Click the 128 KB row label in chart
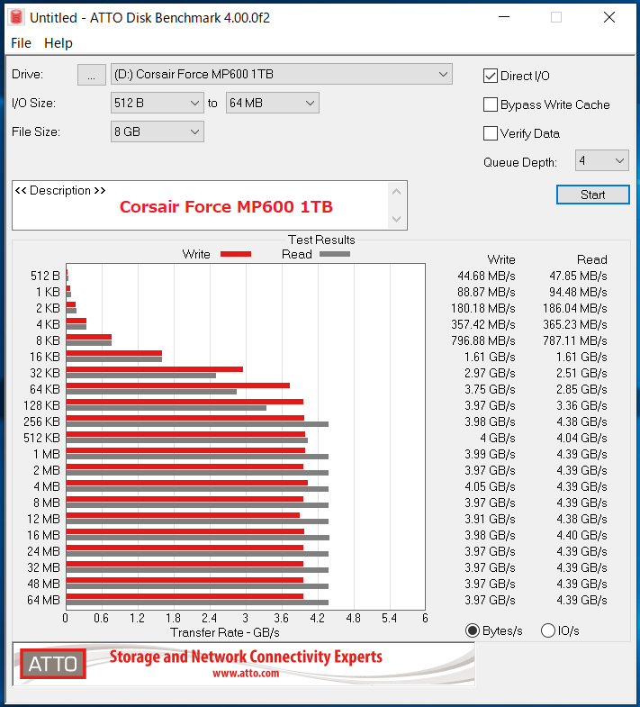Viewport: 640px width, 707px height. point(42,406)
